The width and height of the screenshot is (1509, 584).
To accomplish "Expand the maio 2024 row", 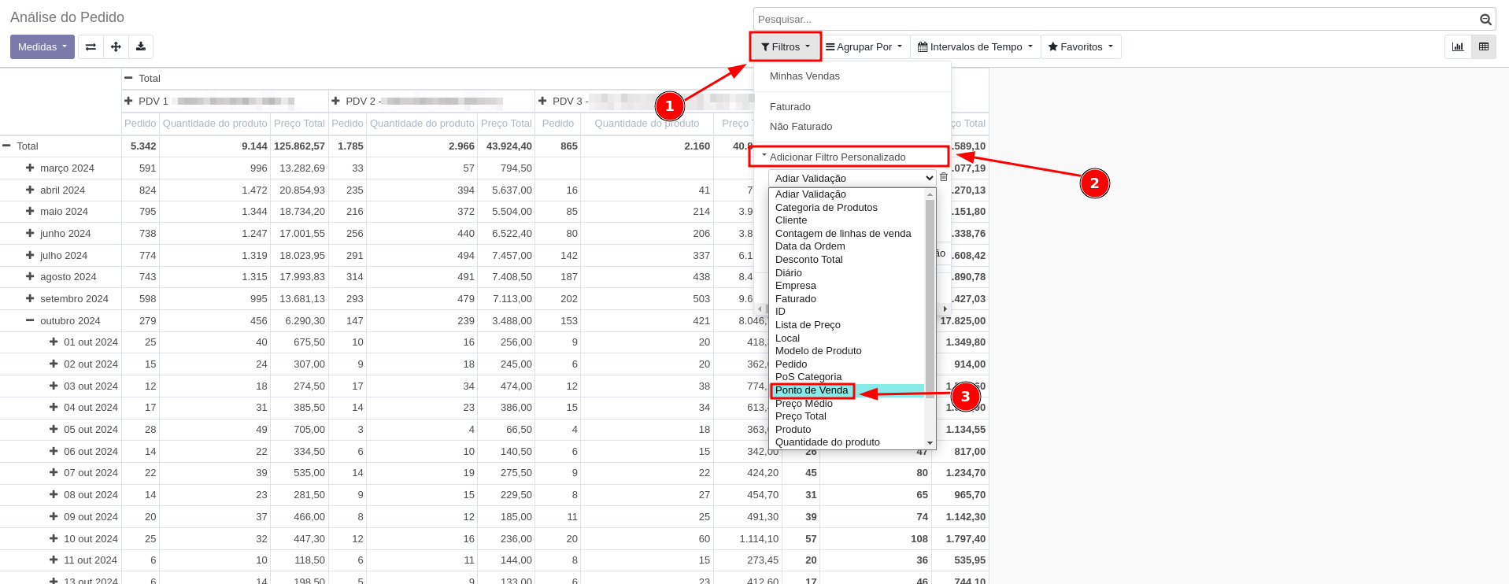I will point(30,211).
